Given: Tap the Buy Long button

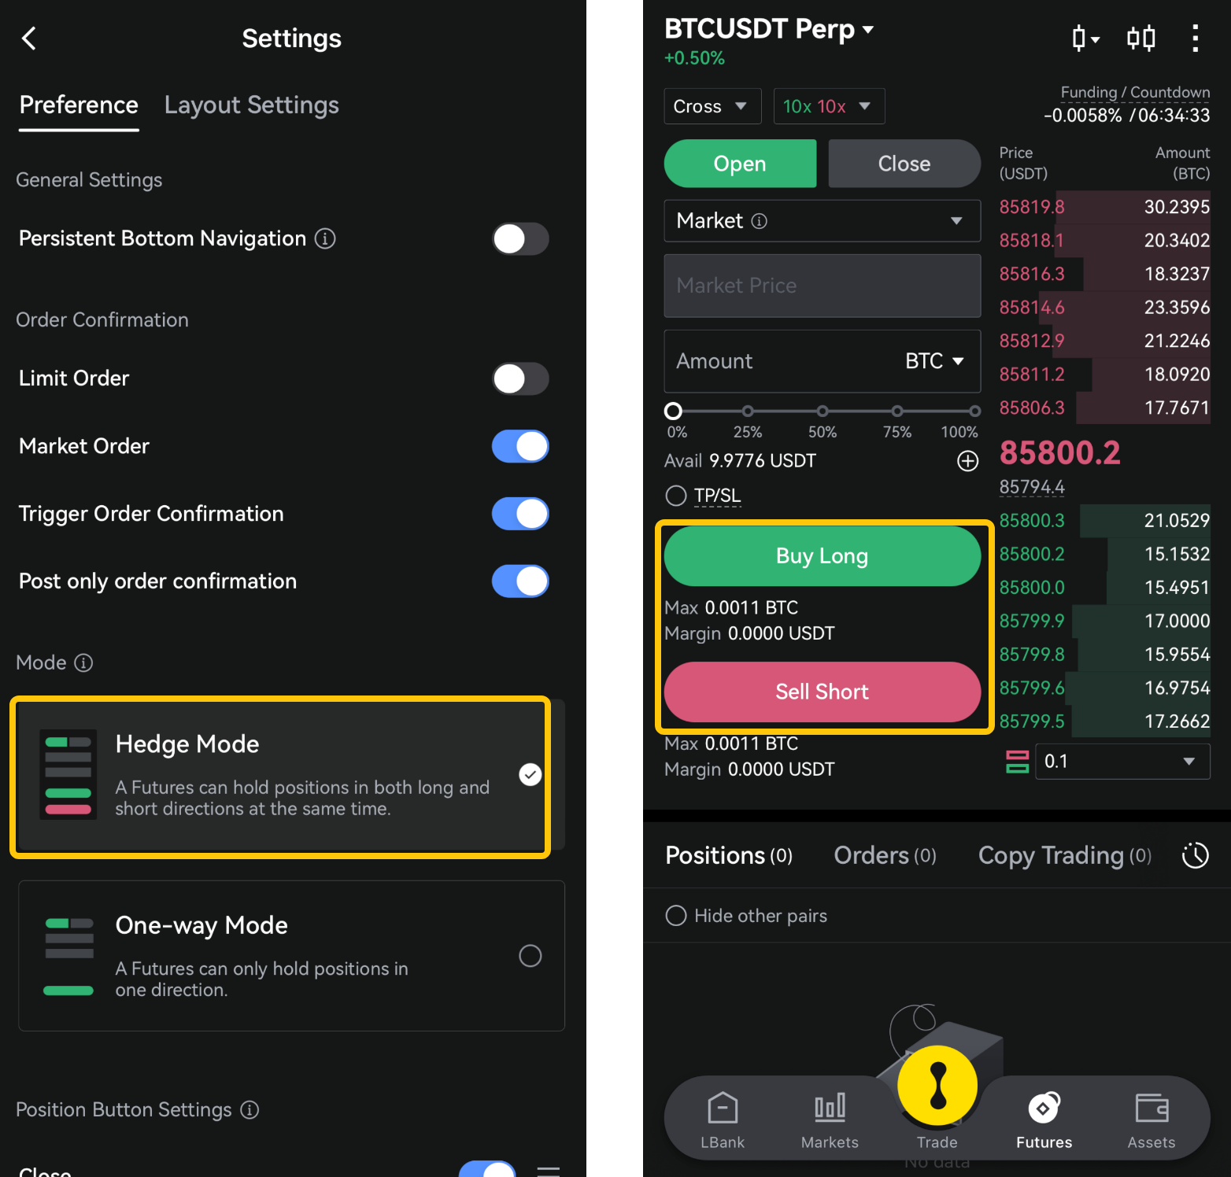Looking at the screenshot, I should [x=823, y=556].
